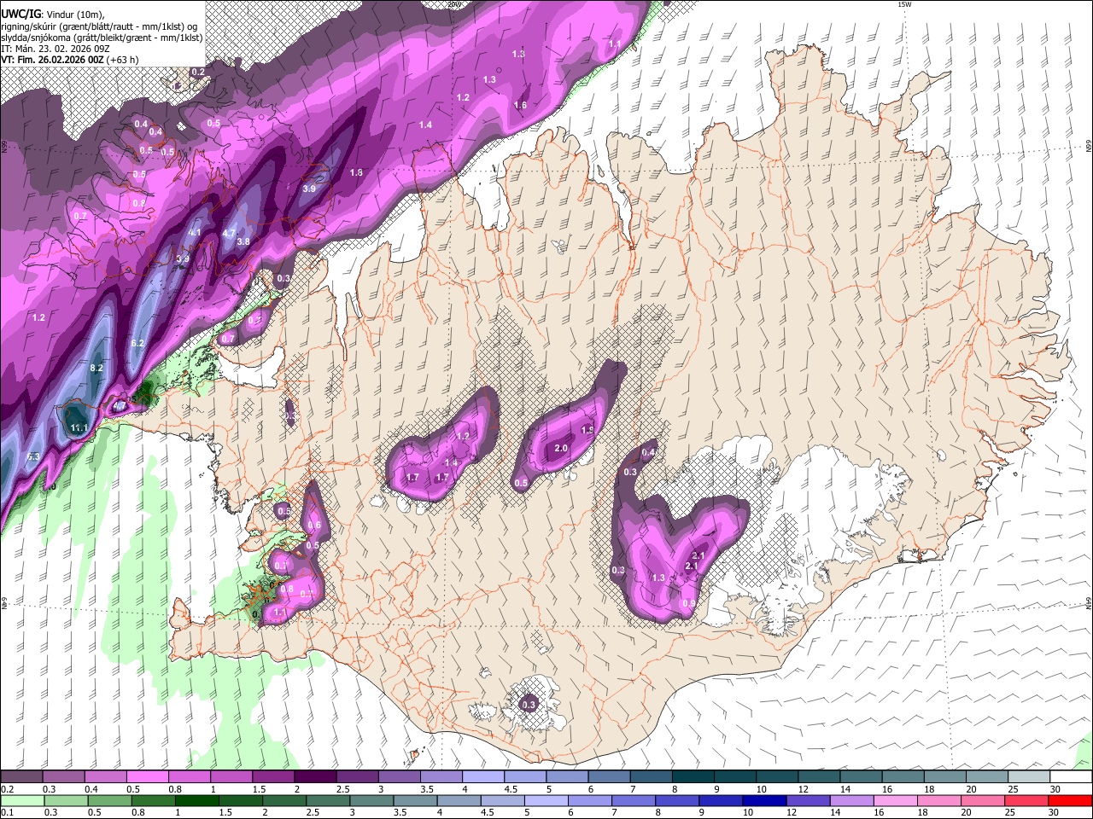The height and width of the screenshot is (819, 1093).
Task: Click the 'slydda/snjókoma (grátt/bleikt/grænt' description line
Action: [102, 38]
